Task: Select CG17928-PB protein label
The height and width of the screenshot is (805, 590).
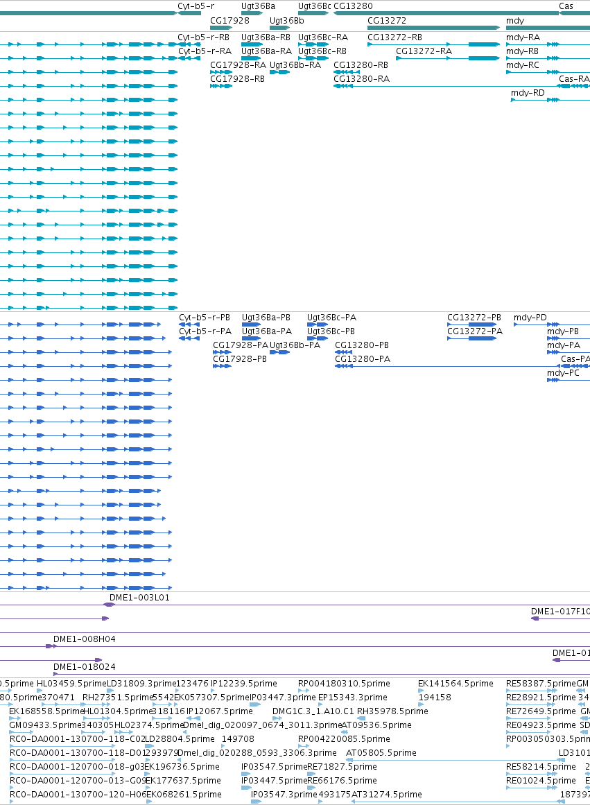Action: pyautogui.click(x=240, y=359)
